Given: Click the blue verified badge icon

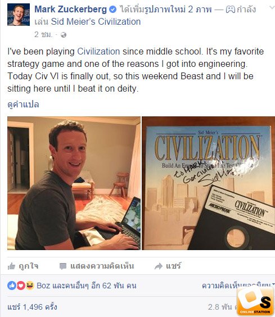Looking at the screenshot, I should coord(112,10).
